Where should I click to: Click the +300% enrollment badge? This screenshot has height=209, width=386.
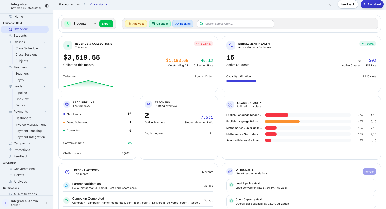tap(368, 44)
